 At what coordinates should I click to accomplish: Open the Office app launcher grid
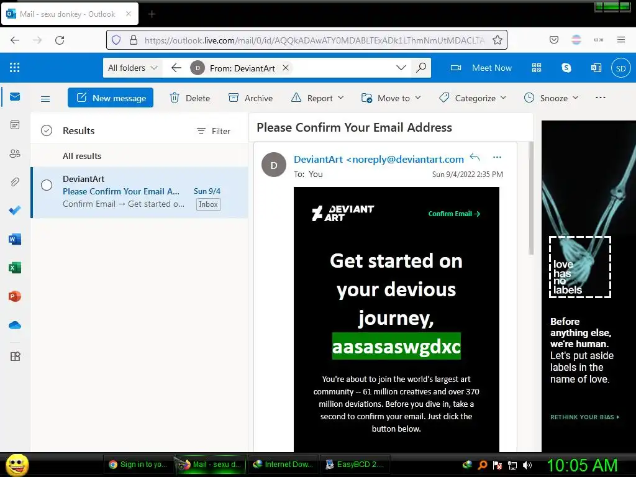click(x=15, y=67)
